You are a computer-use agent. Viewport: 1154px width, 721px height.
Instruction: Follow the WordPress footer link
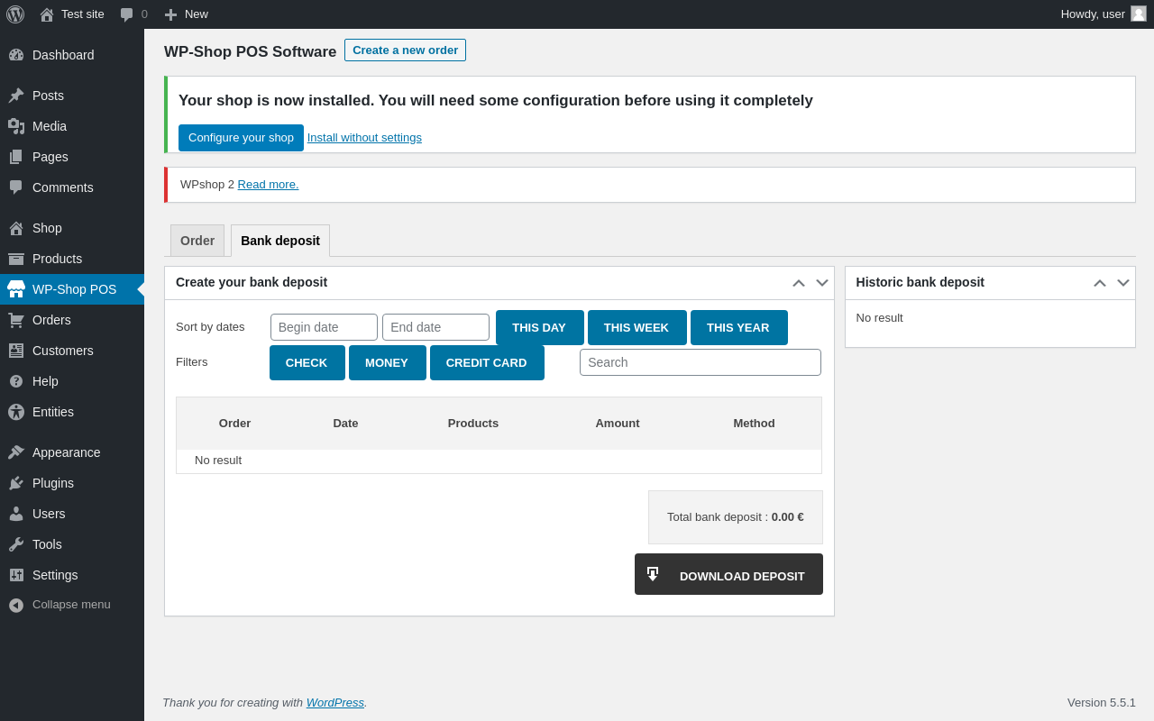[335, 703]
